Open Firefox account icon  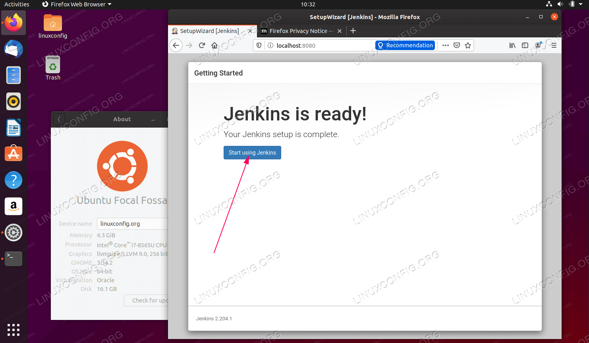(x=538, y=45)
